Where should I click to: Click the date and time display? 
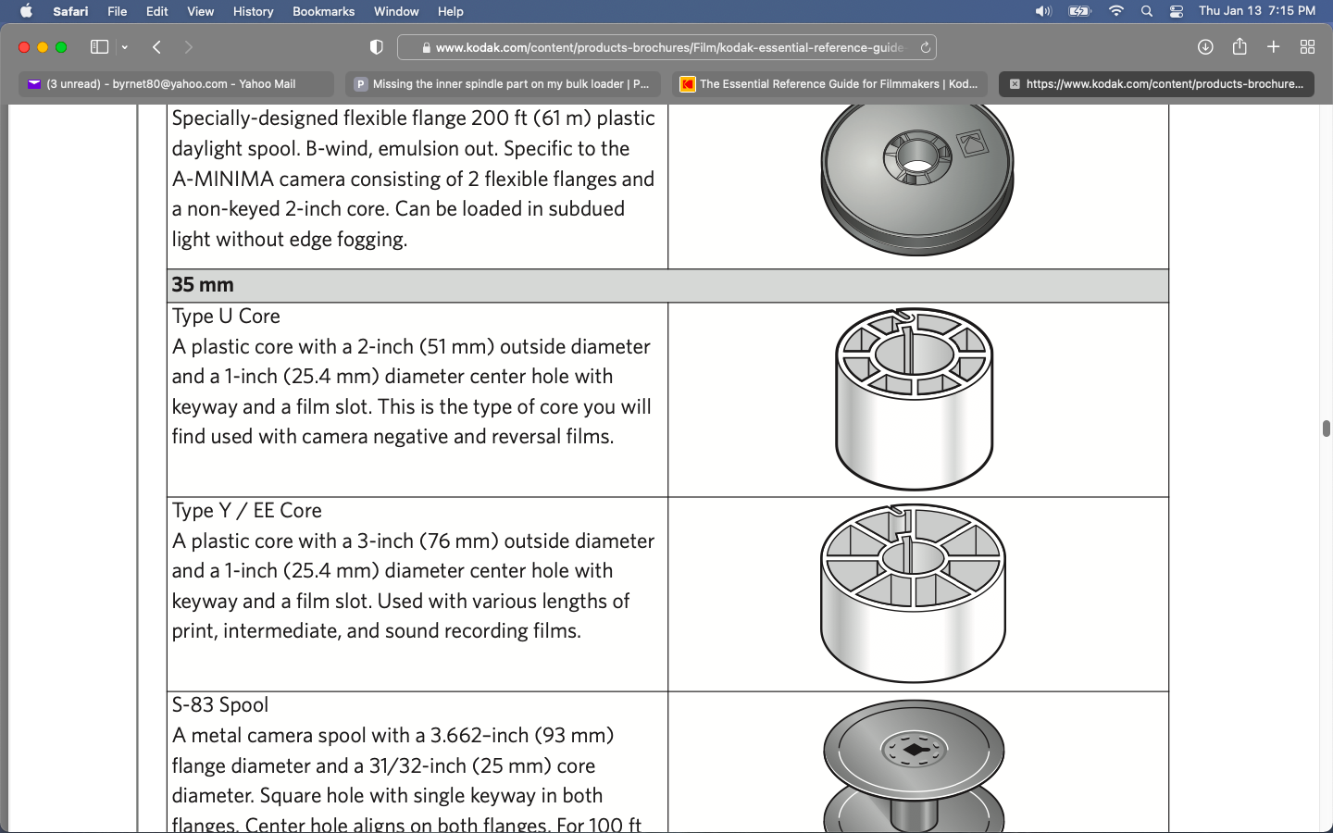[x=1256, y=11]
